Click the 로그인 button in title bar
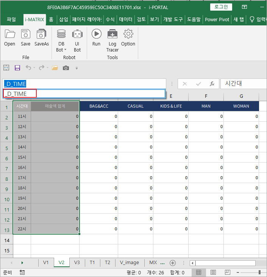The width and height of the screenshot is (267, 277). pos(221,7)
